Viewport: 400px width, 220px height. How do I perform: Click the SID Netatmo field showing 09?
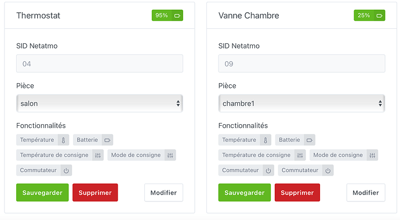301,64
